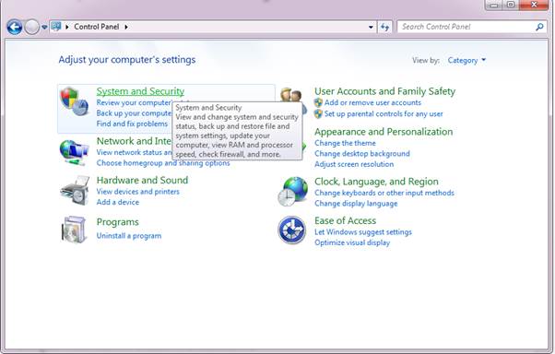Click Add or remove user accounts
Viewport: 555px width, 354px height.
[372, 102]
